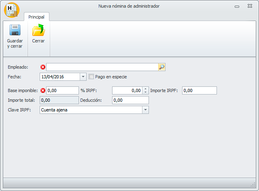Screen dimensions: 259x191
Task: Click the Deducción: label
Action: (91, 100)
